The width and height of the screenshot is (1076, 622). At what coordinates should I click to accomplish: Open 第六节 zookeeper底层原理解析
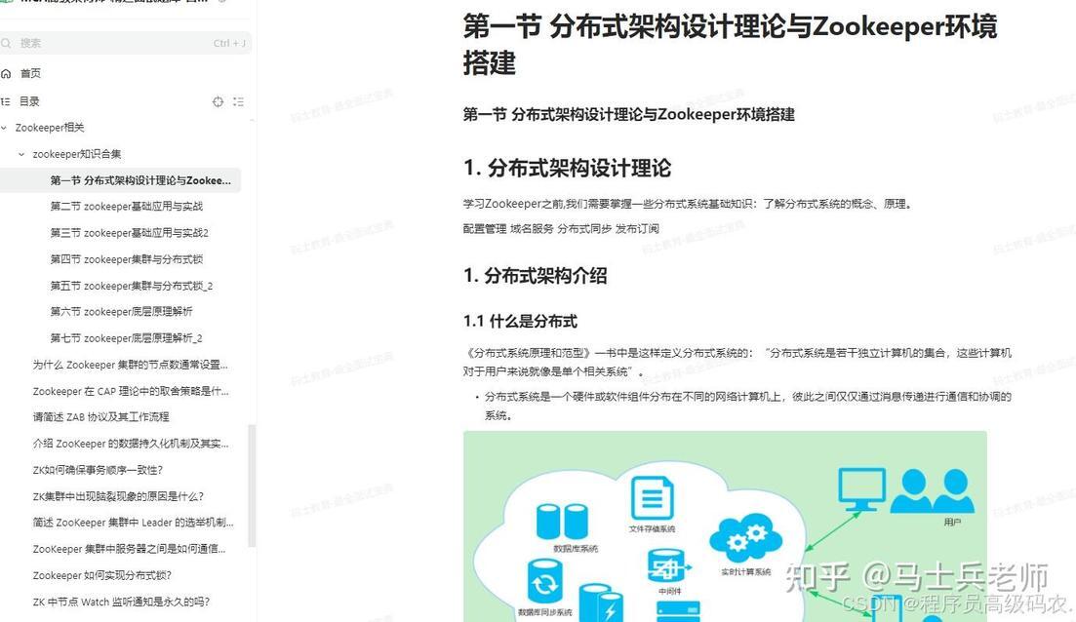pos(122,311)
